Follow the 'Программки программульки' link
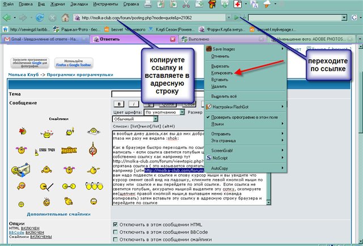The width and height of the screenshot is (363, 246). pyautogui.click(x=80, y=74)
